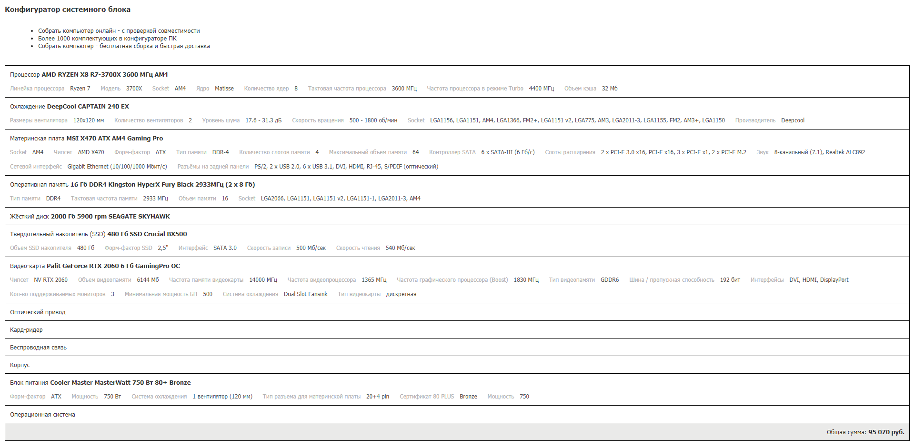Screen dimensions: 914x448
Task: Select the video memory frequency "14000 МГц"
Action: (x=263, y=280)
